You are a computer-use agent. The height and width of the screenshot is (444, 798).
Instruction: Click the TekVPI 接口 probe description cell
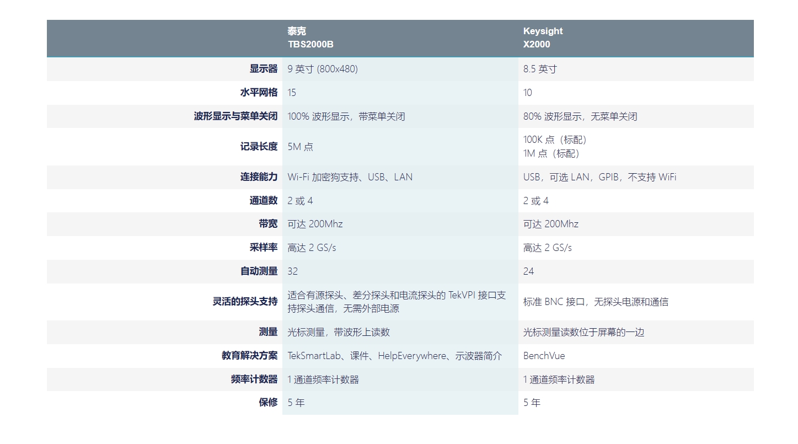tap(397, 302)
